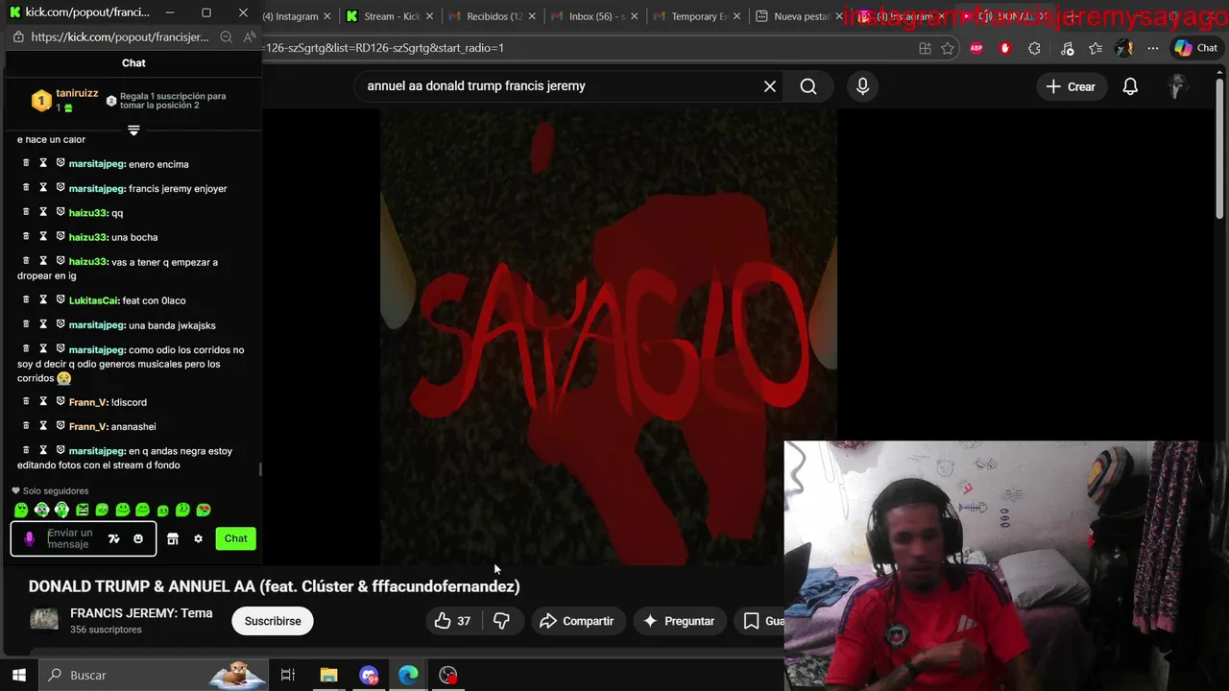The height and width of the screenshot is (691, 1229).
Task: Delete the 'enero encima' chat message
Action: (26, 163)
